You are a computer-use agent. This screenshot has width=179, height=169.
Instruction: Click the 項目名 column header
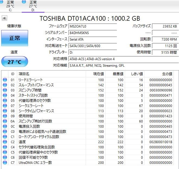tap(51, 74)
